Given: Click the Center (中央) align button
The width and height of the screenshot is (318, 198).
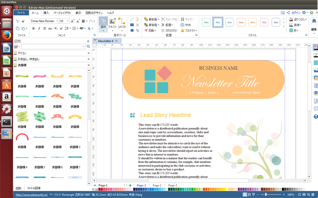Looking at the screenshot, I should click(x=186, y=25).
